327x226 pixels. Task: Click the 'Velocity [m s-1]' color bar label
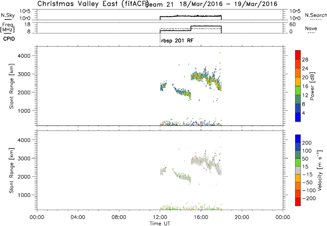click(319, 170)
